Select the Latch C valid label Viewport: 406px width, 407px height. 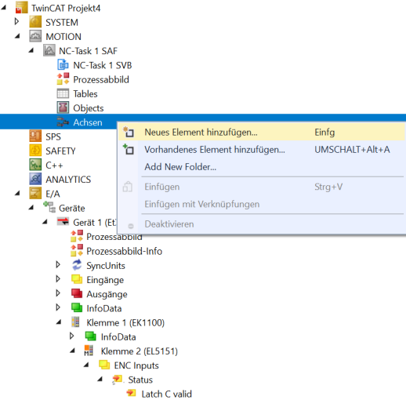(x=167, y=394)
